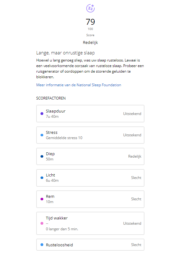Expand the Licht 6u 40m score factor
Image resolution: width=189 pixels, height=255 pixels.
point(90,178)
